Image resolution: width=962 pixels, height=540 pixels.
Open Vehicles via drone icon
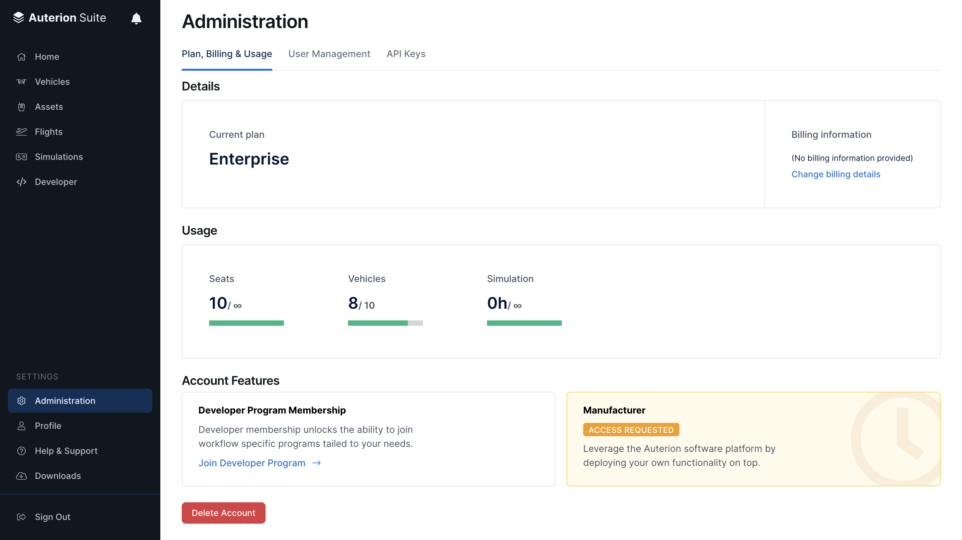pyautogui.click(x=21, y=82)
